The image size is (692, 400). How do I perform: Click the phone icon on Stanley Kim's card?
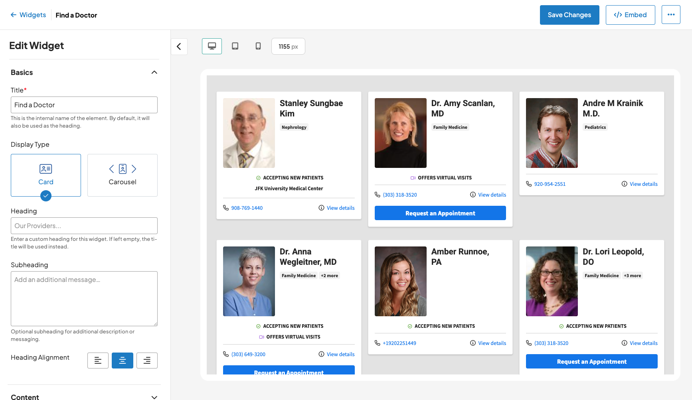tap(225, 208)
